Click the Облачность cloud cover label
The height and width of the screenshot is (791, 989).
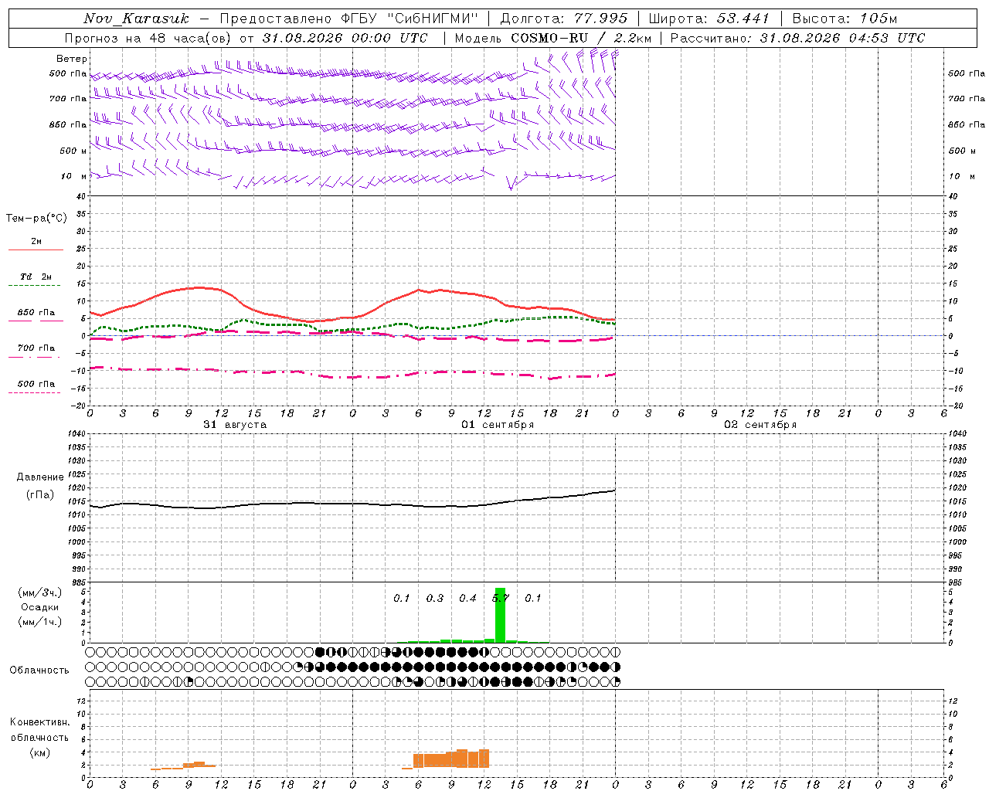click(39, 670)
